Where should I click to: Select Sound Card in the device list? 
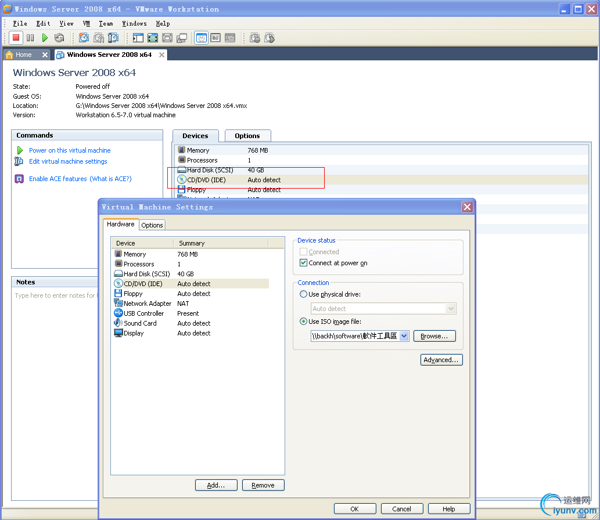[x=191, y=323]
